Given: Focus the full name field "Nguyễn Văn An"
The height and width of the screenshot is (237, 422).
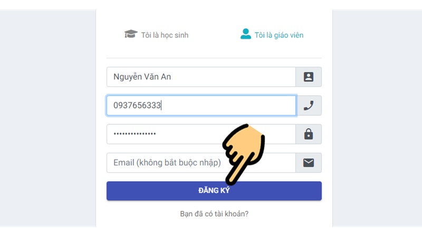Looking at the screenshot, I should point(201,77).
